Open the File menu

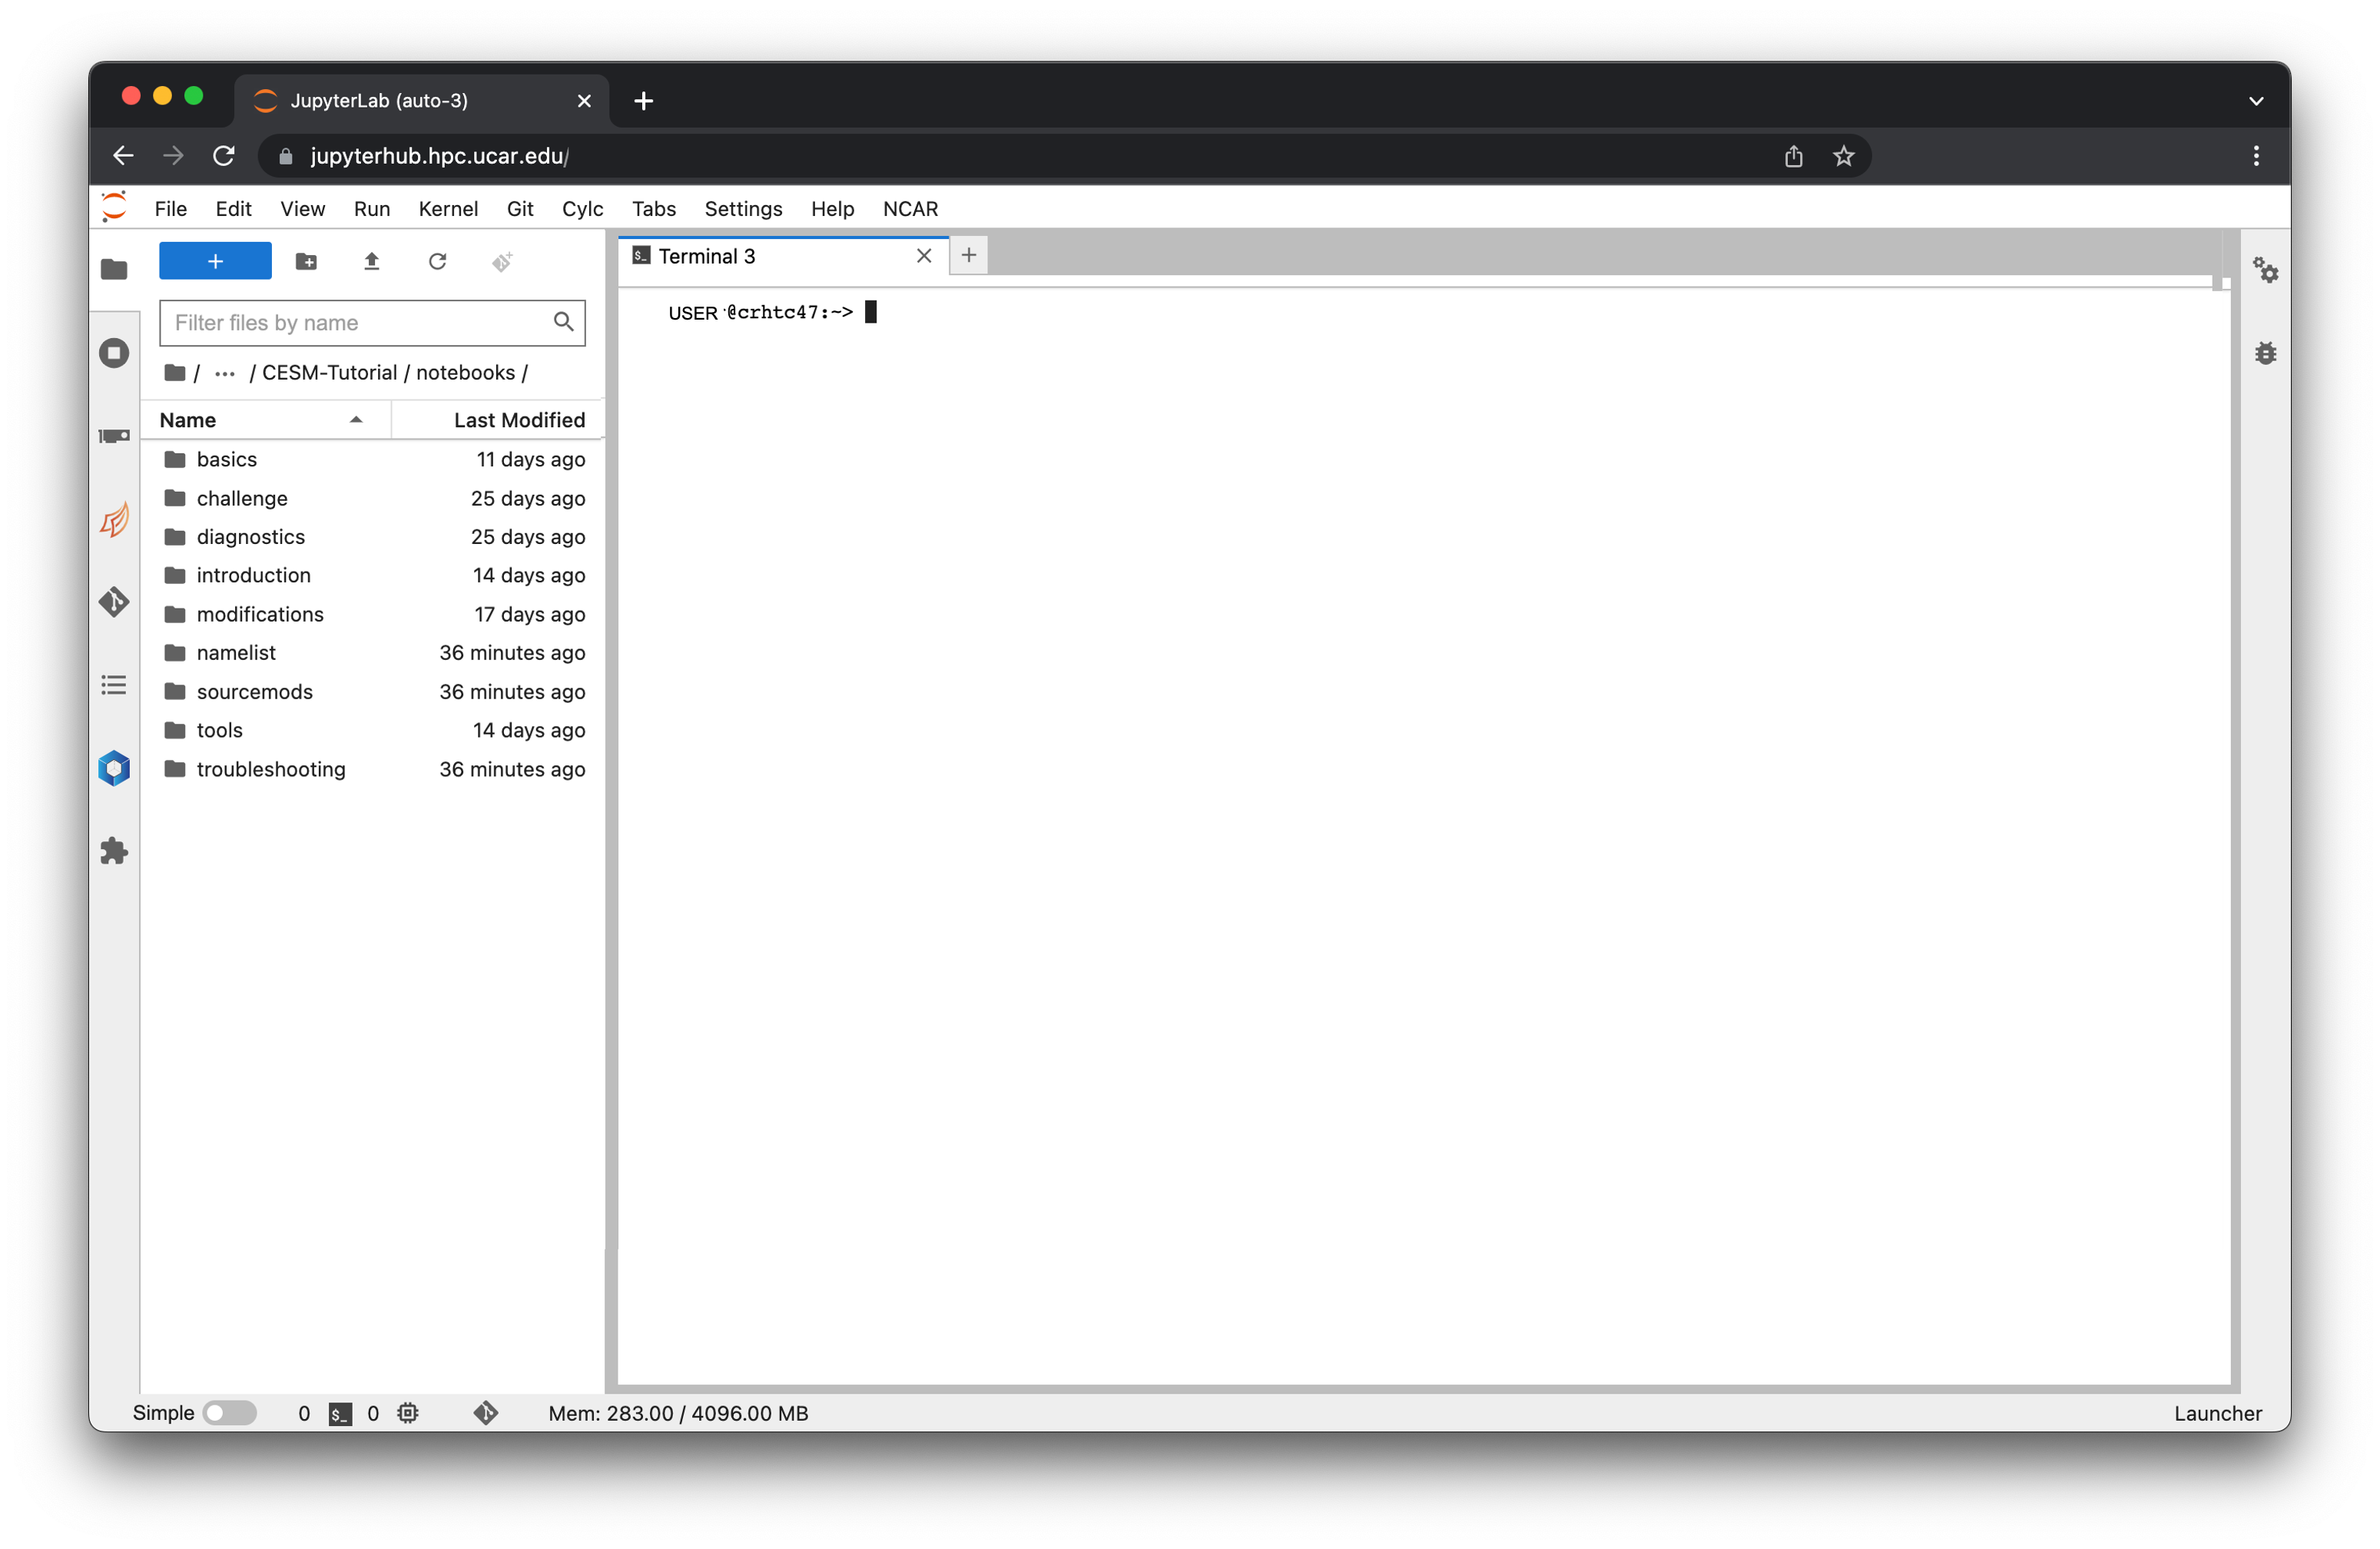(x=170, y=209)
